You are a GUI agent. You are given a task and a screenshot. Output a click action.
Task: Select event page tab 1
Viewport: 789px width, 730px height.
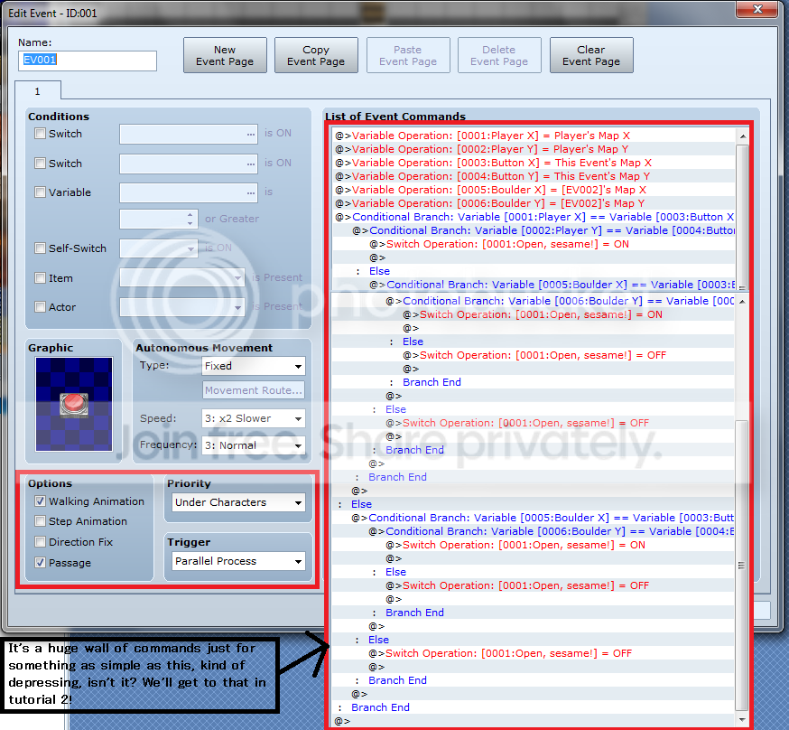tap(38, 91)
